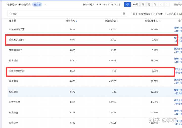
Task: Click the 书 suggested keyword
Action: point(133,14)
